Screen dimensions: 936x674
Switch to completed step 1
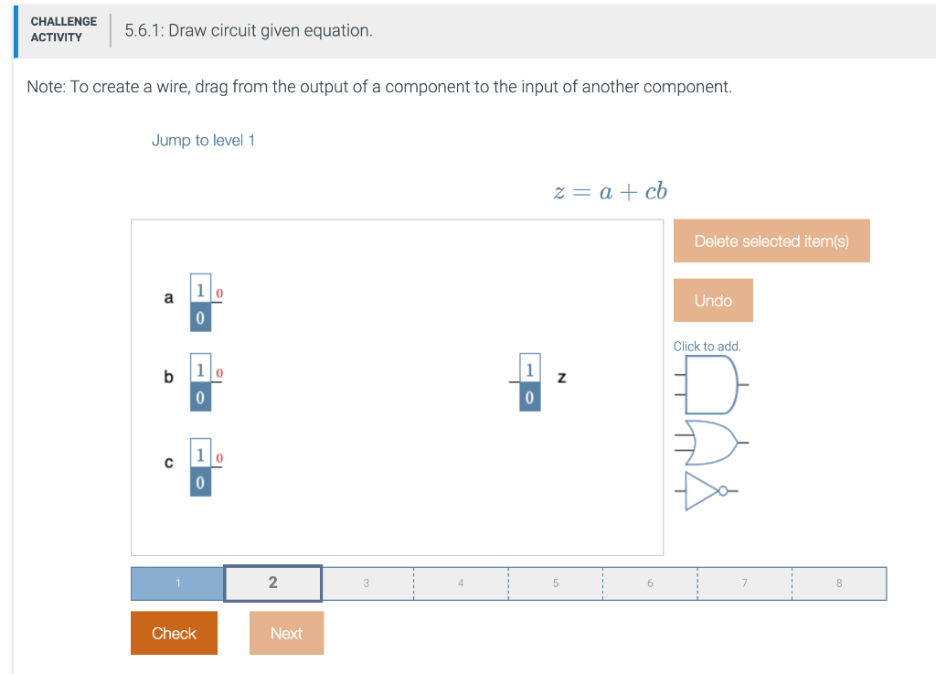click(177, 583)
